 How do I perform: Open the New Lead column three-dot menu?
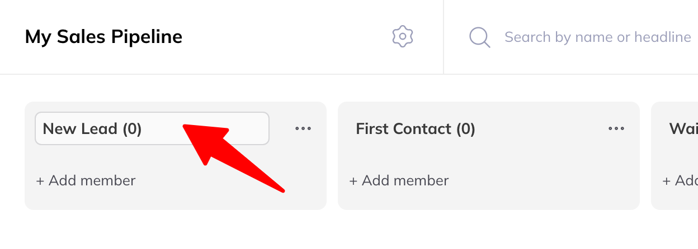pyautogui.click(x=303, y=129)
